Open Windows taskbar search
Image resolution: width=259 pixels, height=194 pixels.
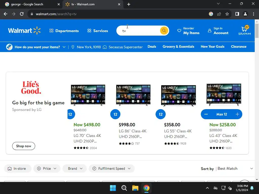point(124,188)
